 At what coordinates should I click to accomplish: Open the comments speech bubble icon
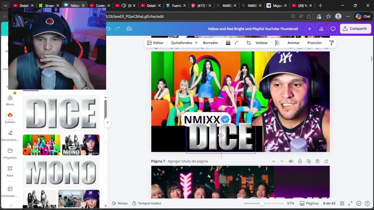333,29
